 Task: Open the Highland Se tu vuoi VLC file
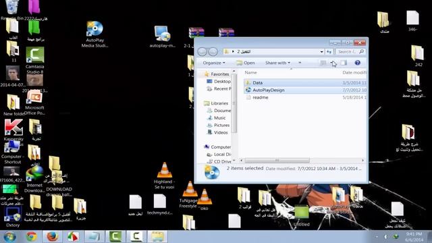tap(165, 175)
